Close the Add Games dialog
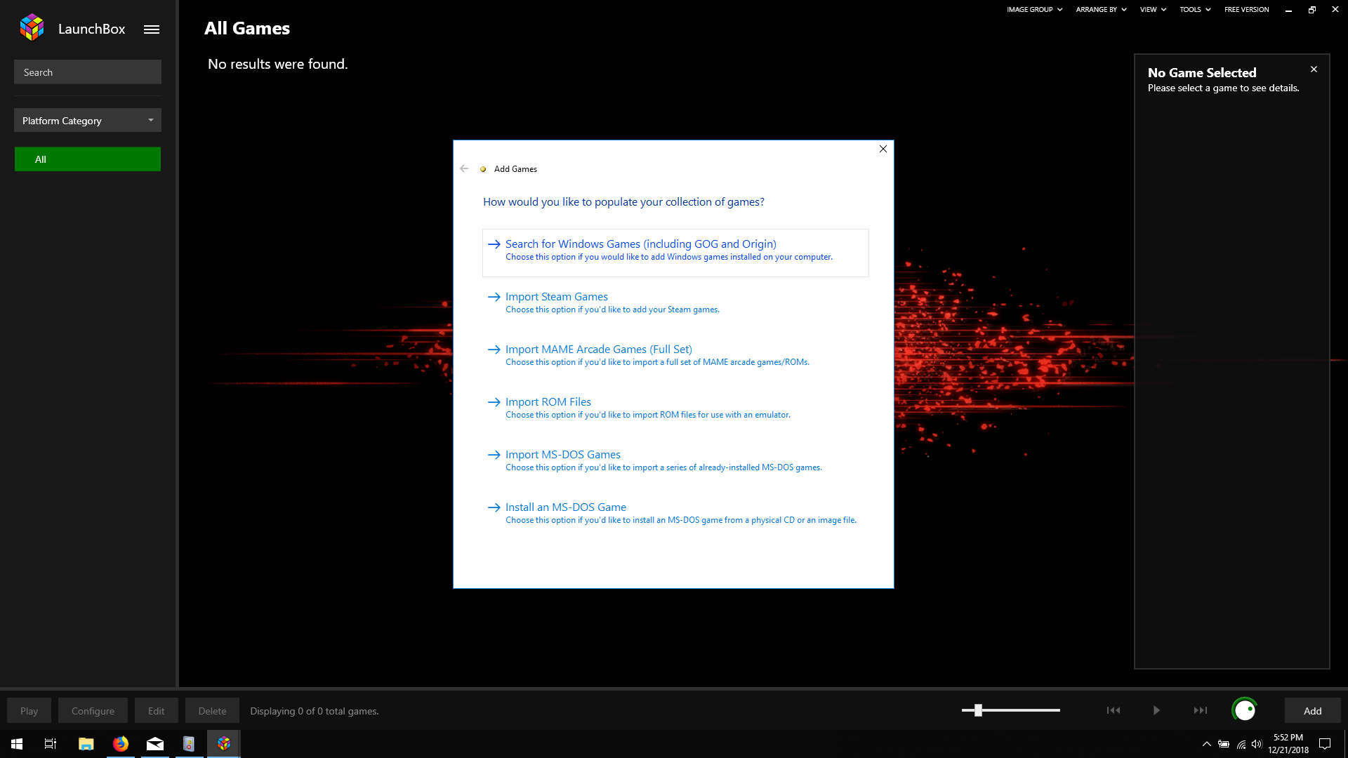Viewport: 1348px width, 758px height. [883, 149]
